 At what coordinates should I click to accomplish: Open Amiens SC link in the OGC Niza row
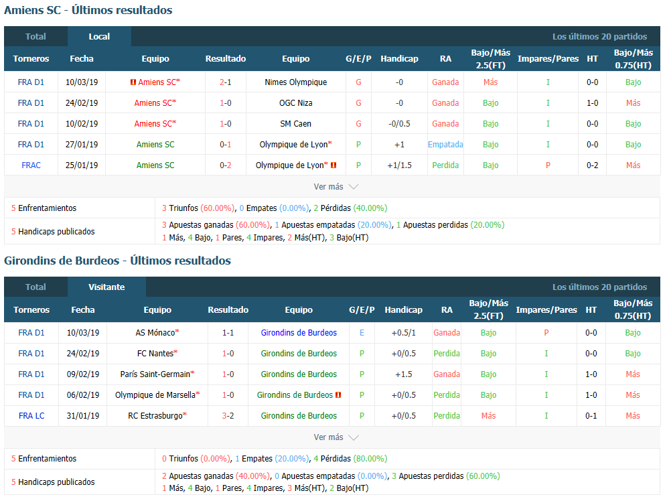click(153, 103)
